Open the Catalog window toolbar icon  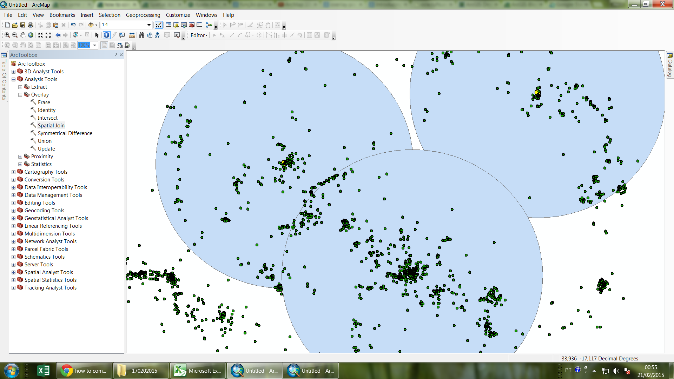pyautogui.click(x=176, y=25)
